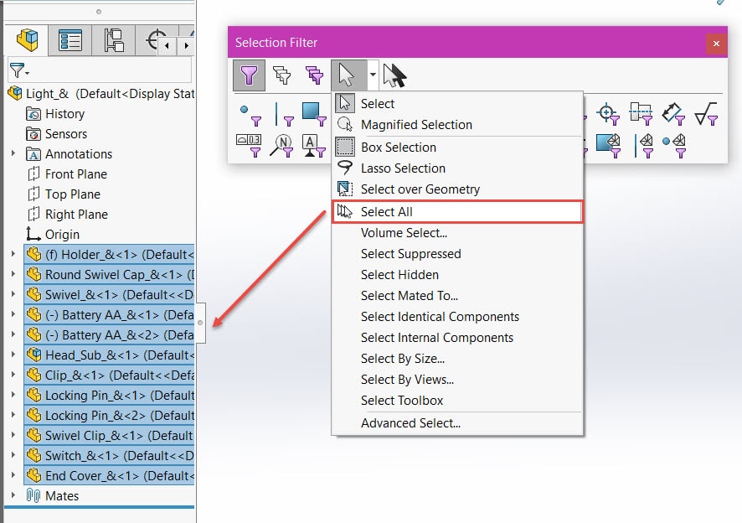Image resolution: width=742 pixels, height=523 pixels.
Task: Toggle the Mesh Facet Edges filter icon
Action: pyautogui.click(x=644, y=145)
